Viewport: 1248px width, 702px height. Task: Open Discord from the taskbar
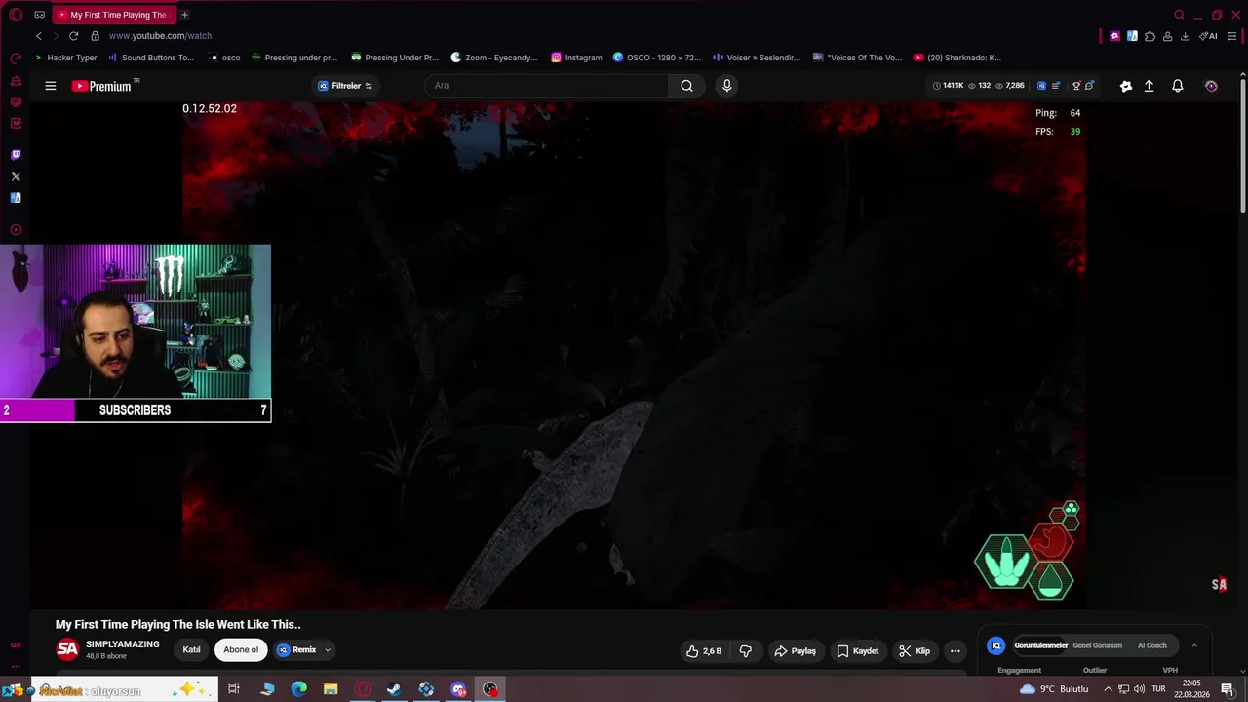[458, 689]
